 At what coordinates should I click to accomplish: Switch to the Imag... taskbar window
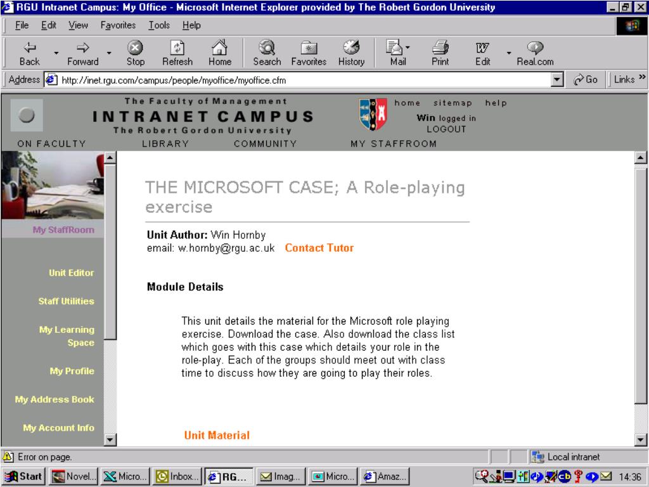281,477
